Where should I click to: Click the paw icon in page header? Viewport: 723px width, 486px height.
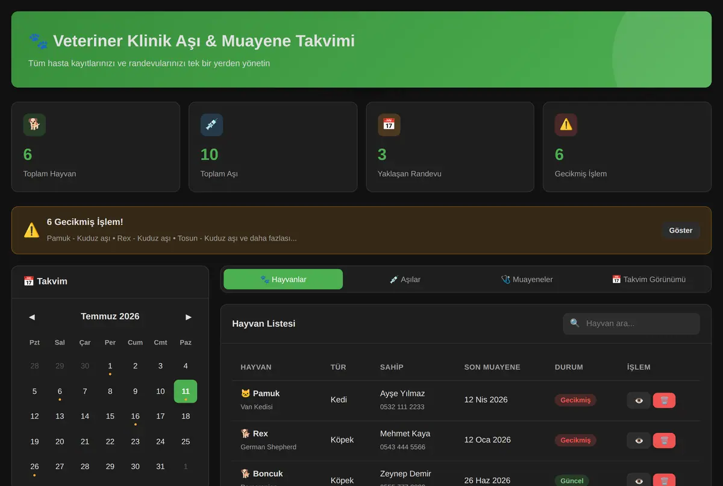[38, 41]
